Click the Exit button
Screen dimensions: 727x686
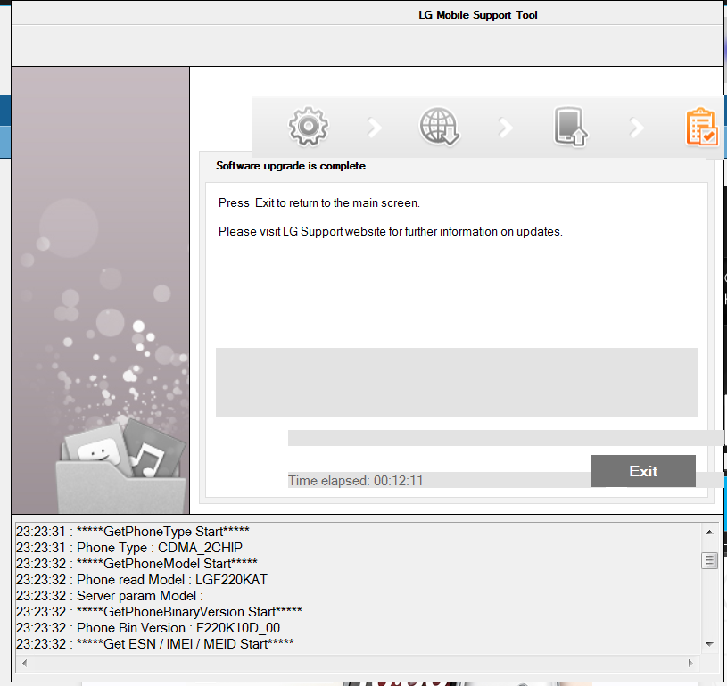(x=642, y=471)
